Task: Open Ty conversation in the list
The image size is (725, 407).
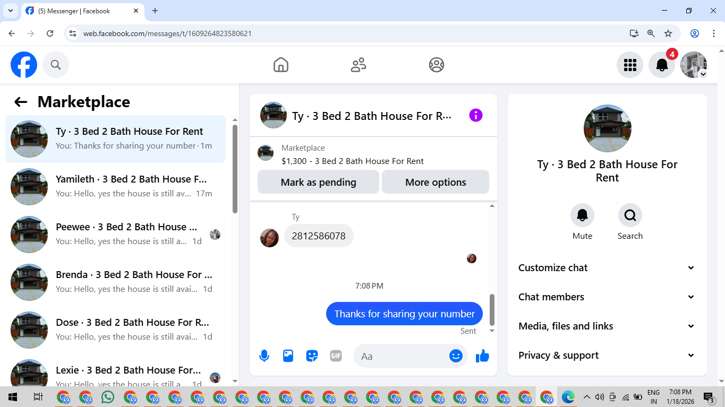Action: (115, 139)
